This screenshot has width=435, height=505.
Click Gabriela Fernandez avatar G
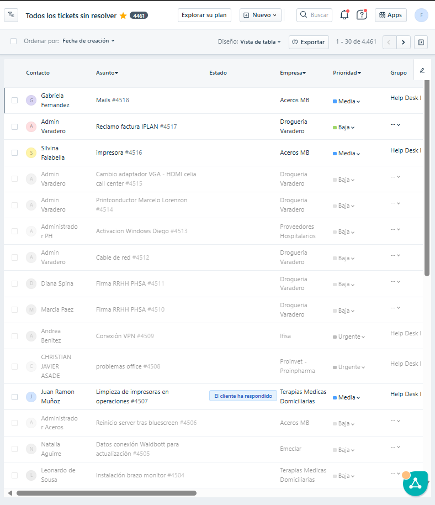click(x=31, y=100)
